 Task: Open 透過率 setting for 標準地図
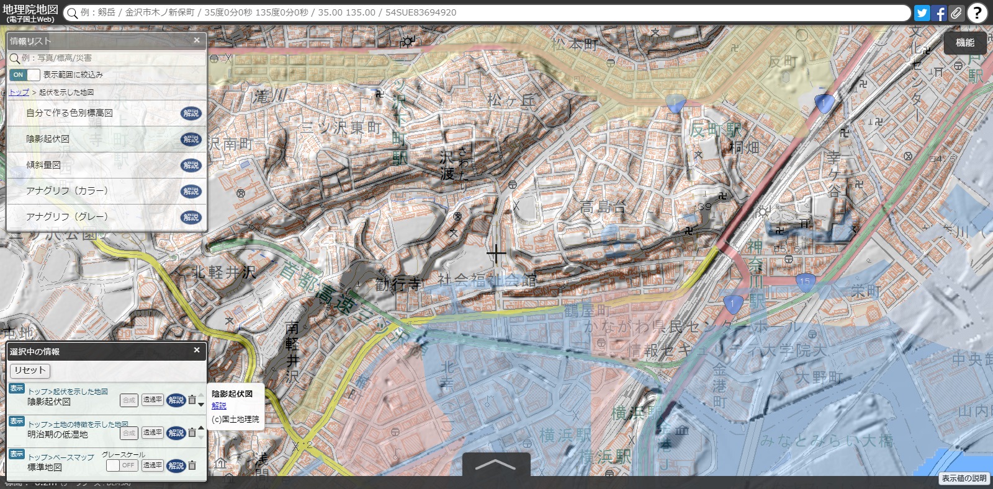click(x=153, y=465)
